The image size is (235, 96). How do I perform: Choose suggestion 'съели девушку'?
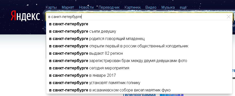point(139,31)
